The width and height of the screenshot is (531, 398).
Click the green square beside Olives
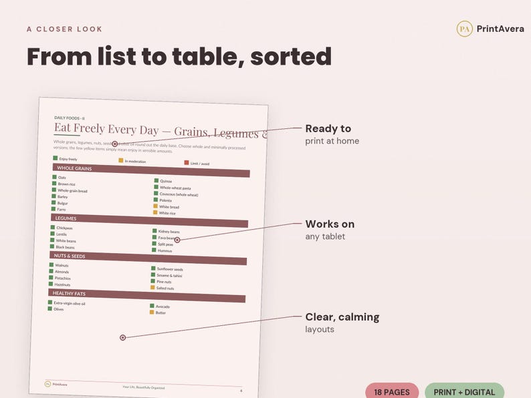click(x=49, y=309)
